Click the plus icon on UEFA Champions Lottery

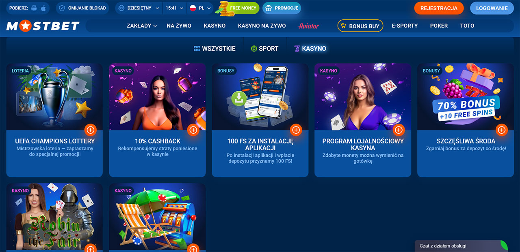click(x=91, y=130)
